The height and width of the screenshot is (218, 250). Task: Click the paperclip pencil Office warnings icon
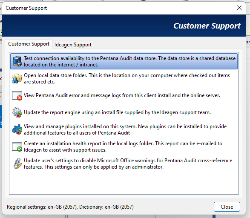pyautogui.click(x=17, y=163)
